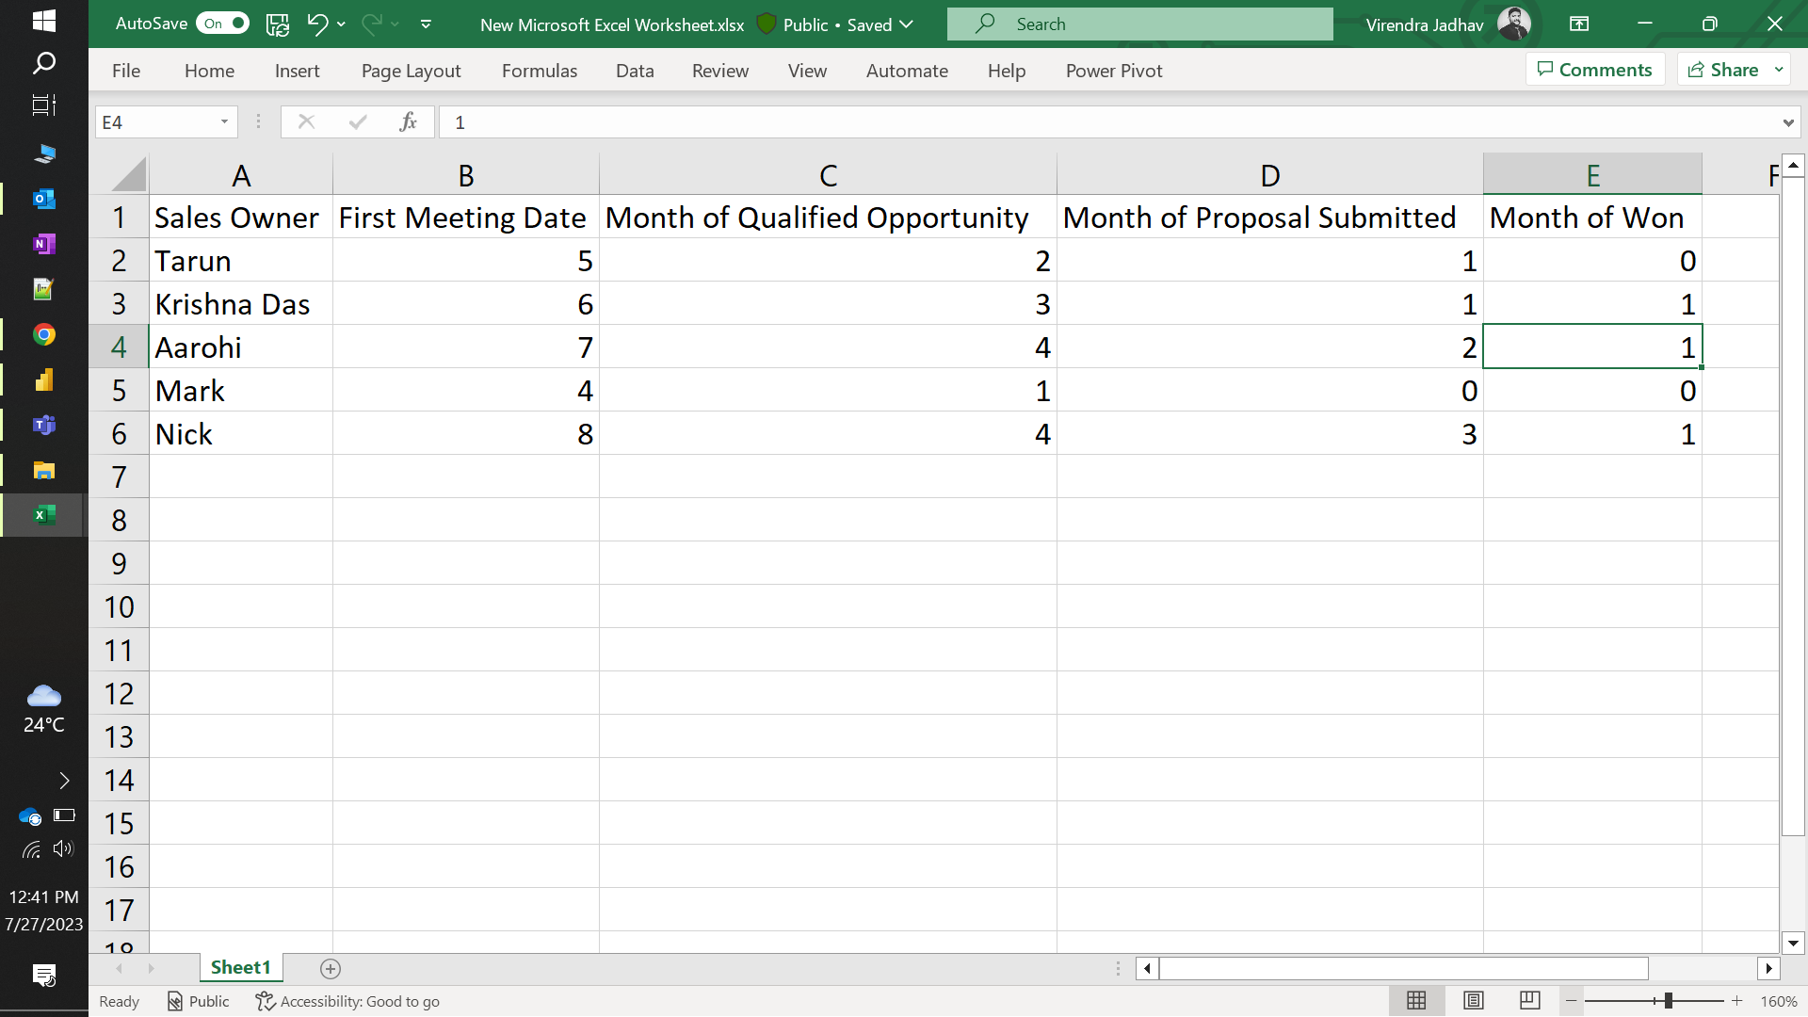Open the Virendra Jadhav account picture
The width and height of the screenshot is (1808, 1017).
pyautogui.click(x=1513, y=24)
